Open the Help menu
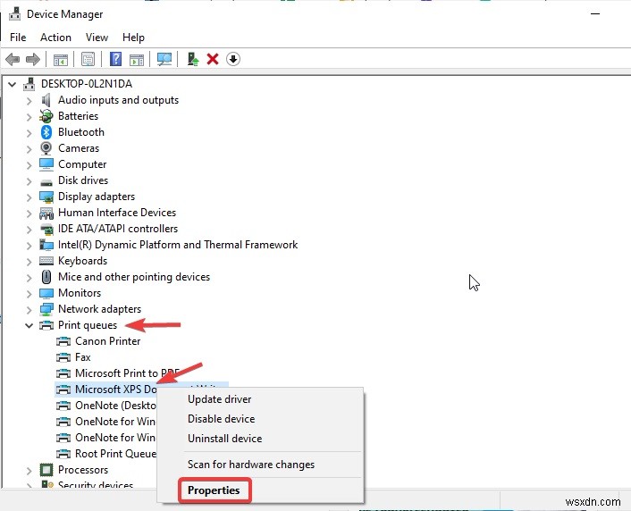 coord(133,38)
